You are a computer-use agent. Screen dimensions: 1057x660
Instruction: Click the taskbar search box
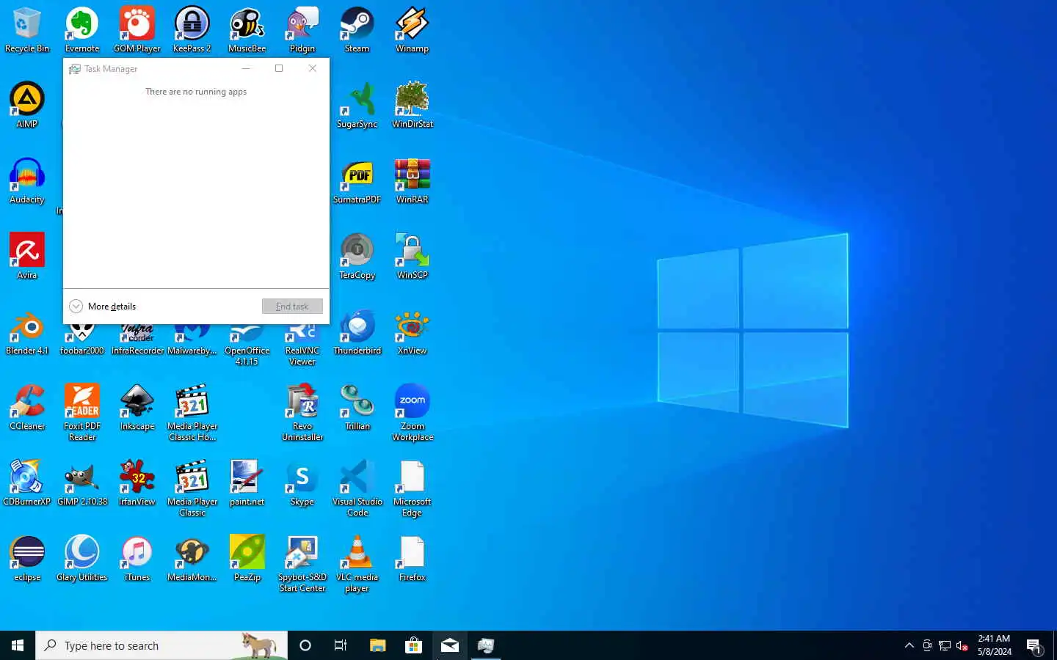pos(161,645)
